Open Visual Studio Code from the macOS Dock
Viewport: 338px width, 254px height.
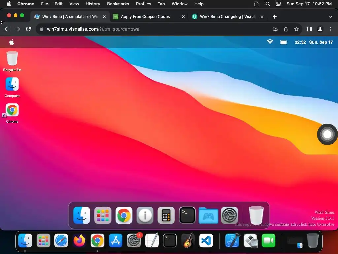206,240
